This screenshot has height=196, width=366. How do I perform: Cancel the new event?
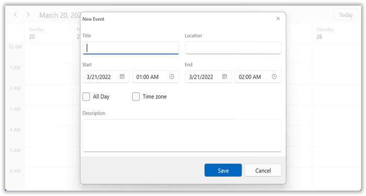tap(263, 170)
